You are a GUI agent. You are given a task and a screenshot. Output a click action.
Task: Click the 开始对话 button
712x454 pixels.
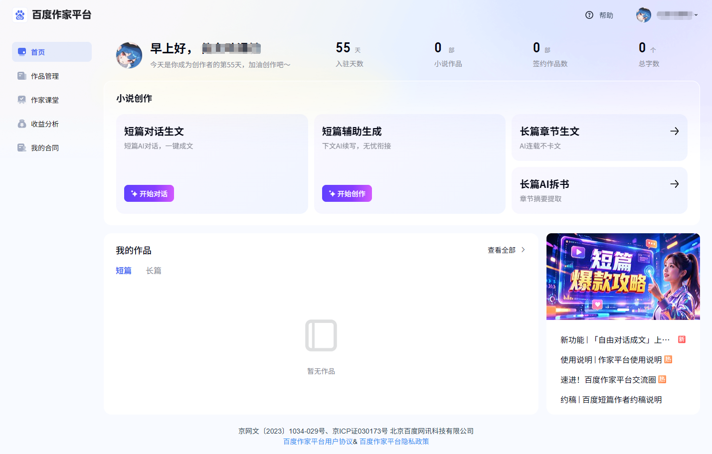tap(149, 193)
